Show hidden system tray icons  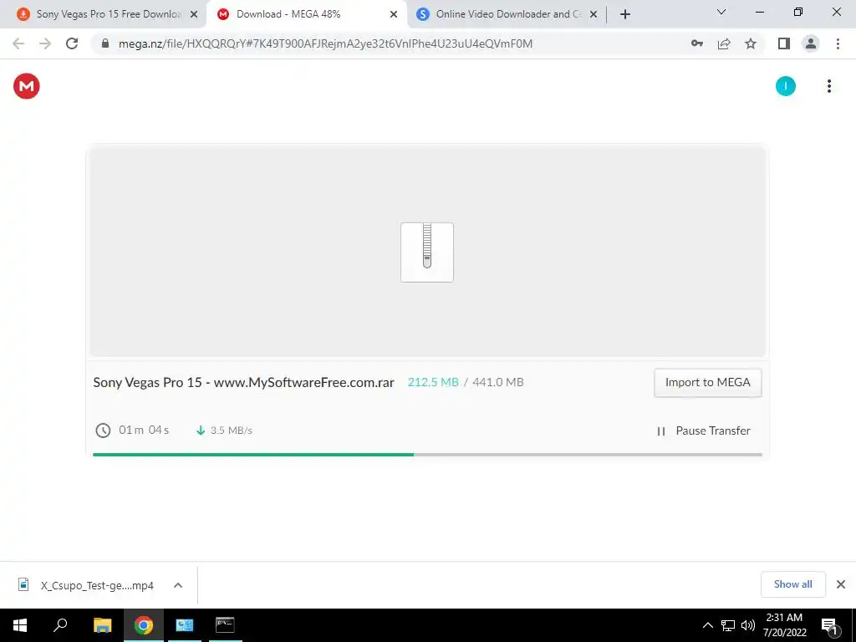(x=707, y=625)
